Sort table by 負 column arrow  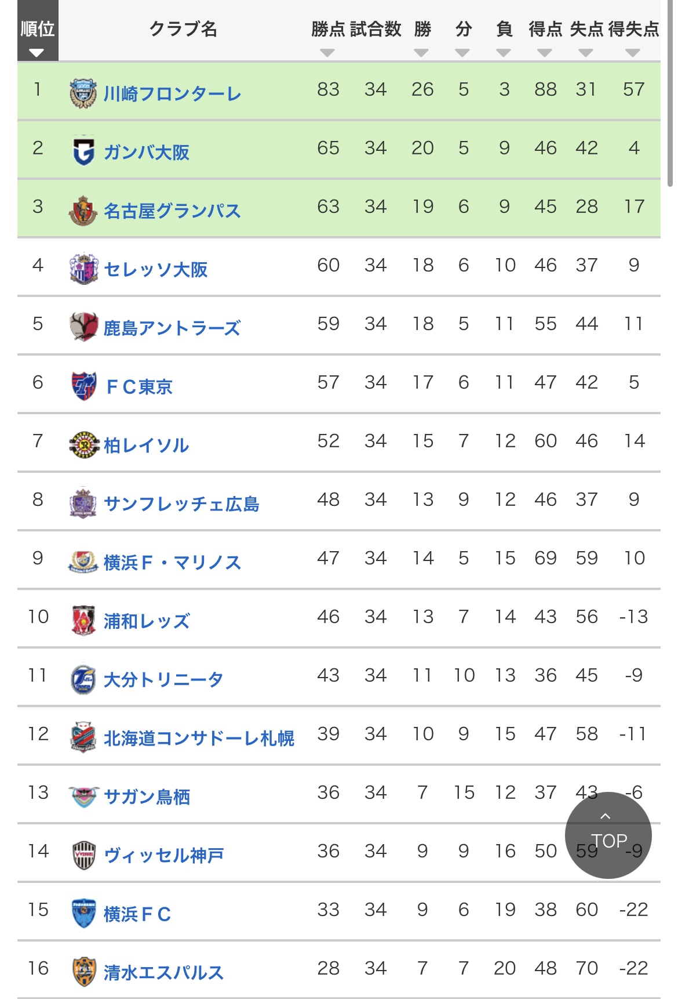504,53
